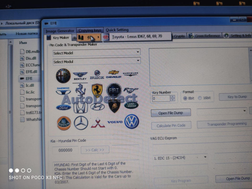Select lc.dll in the Explorer window

pyautogui.click(x=27, y=85)
